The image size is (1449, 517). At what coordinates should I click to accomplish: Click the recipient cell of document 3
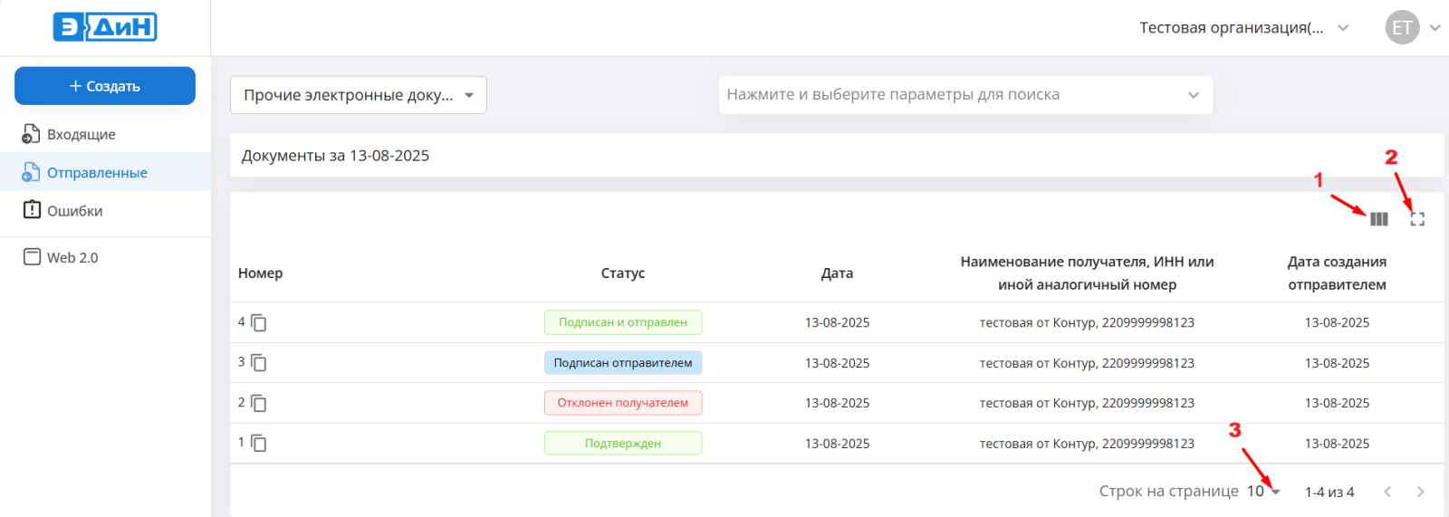pos(1087,362)
